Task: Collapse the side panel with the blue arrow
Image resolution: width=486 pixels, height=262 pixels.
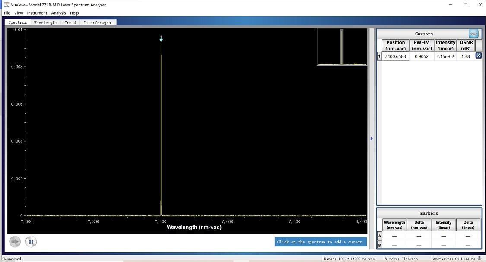Action: tap(372, 138)
